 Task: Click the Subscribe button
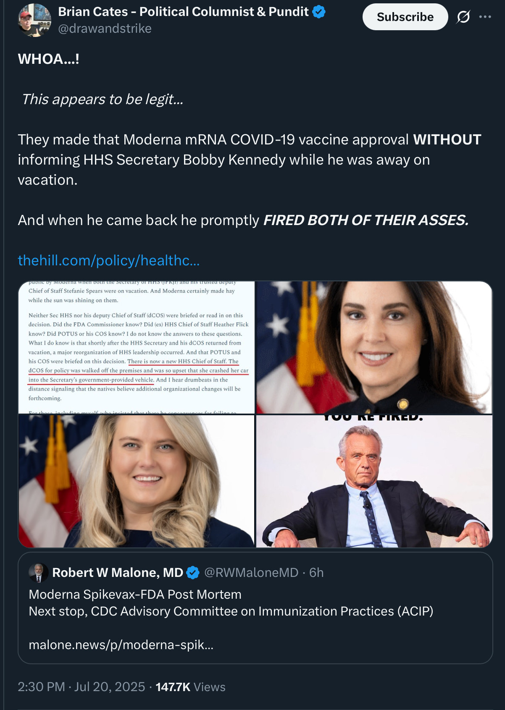point(405,17)
